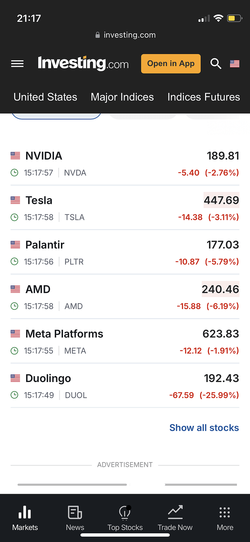
Task: Open Markets bar chart icon
Action: [25, 513]
